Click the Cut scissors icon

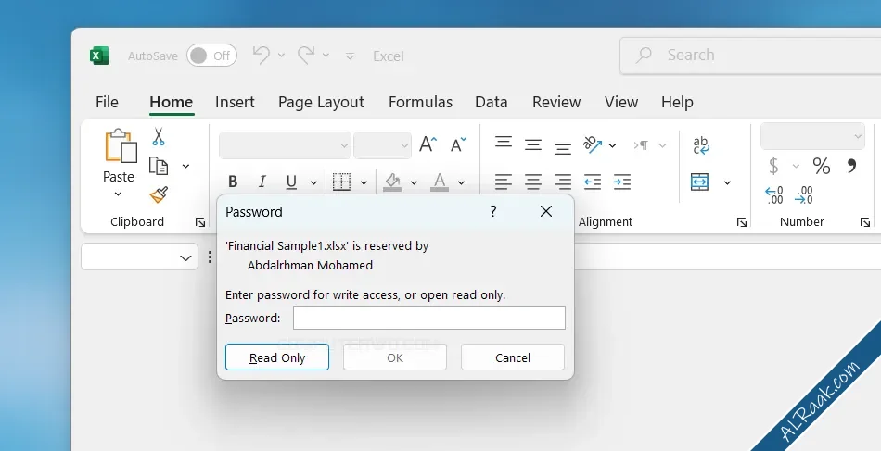coord(159,136)
